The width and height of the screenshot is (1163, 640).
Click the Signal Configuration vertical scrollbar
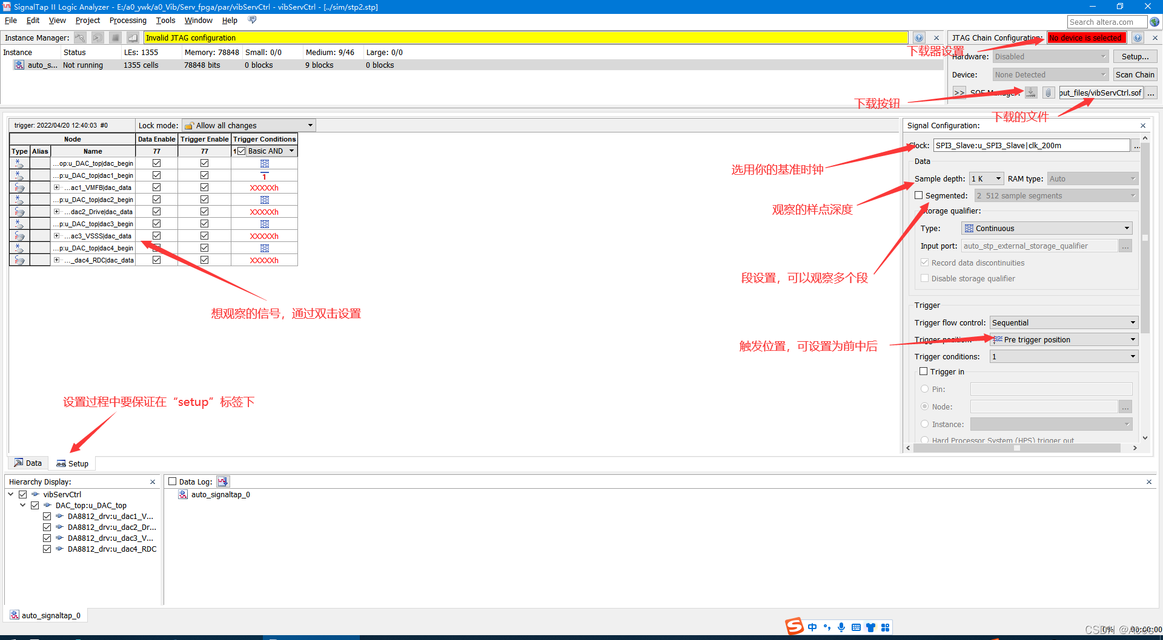pos(1145,239)
